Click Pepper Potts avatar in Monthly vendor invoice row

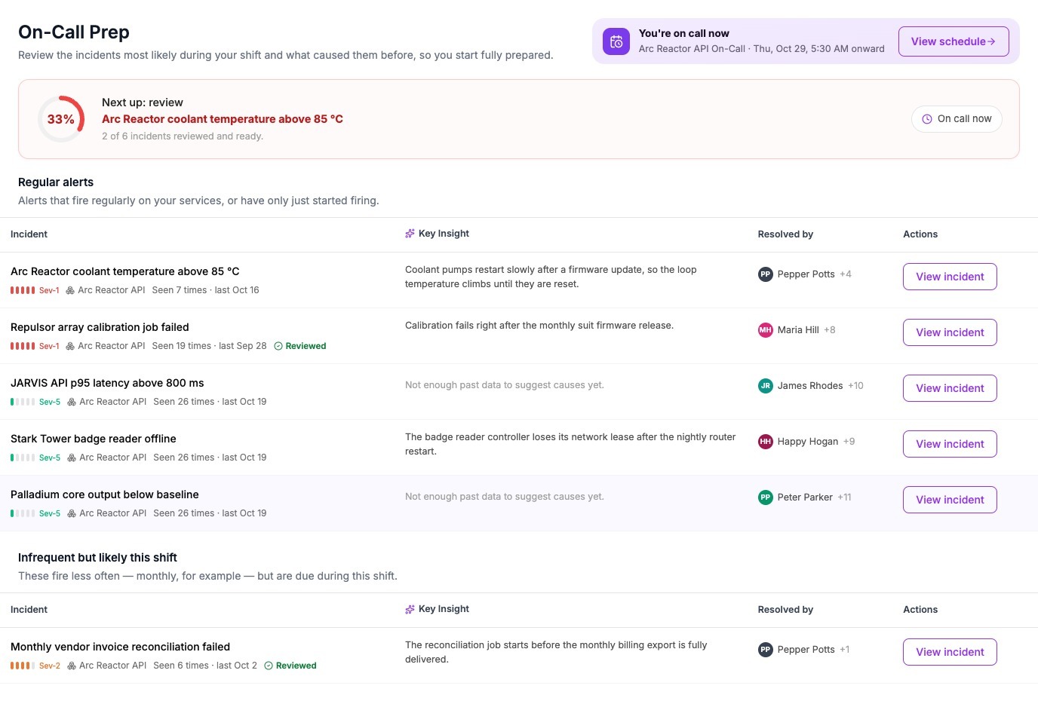[x=766, y=650]
